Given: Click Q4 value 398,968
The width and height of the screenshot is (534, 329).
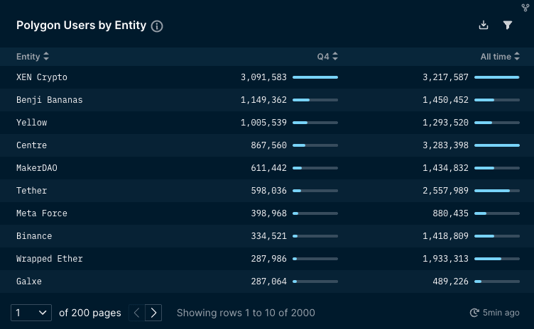Looking at the screenshot, I should (x=268, y=213).
